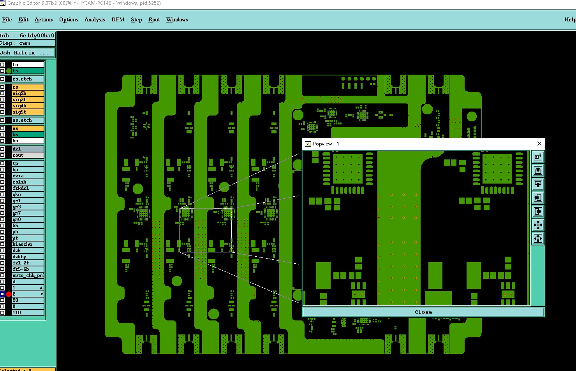Select the fzkdrl layer name
Viewport: 576px width, 371px height.
point(28,188)
